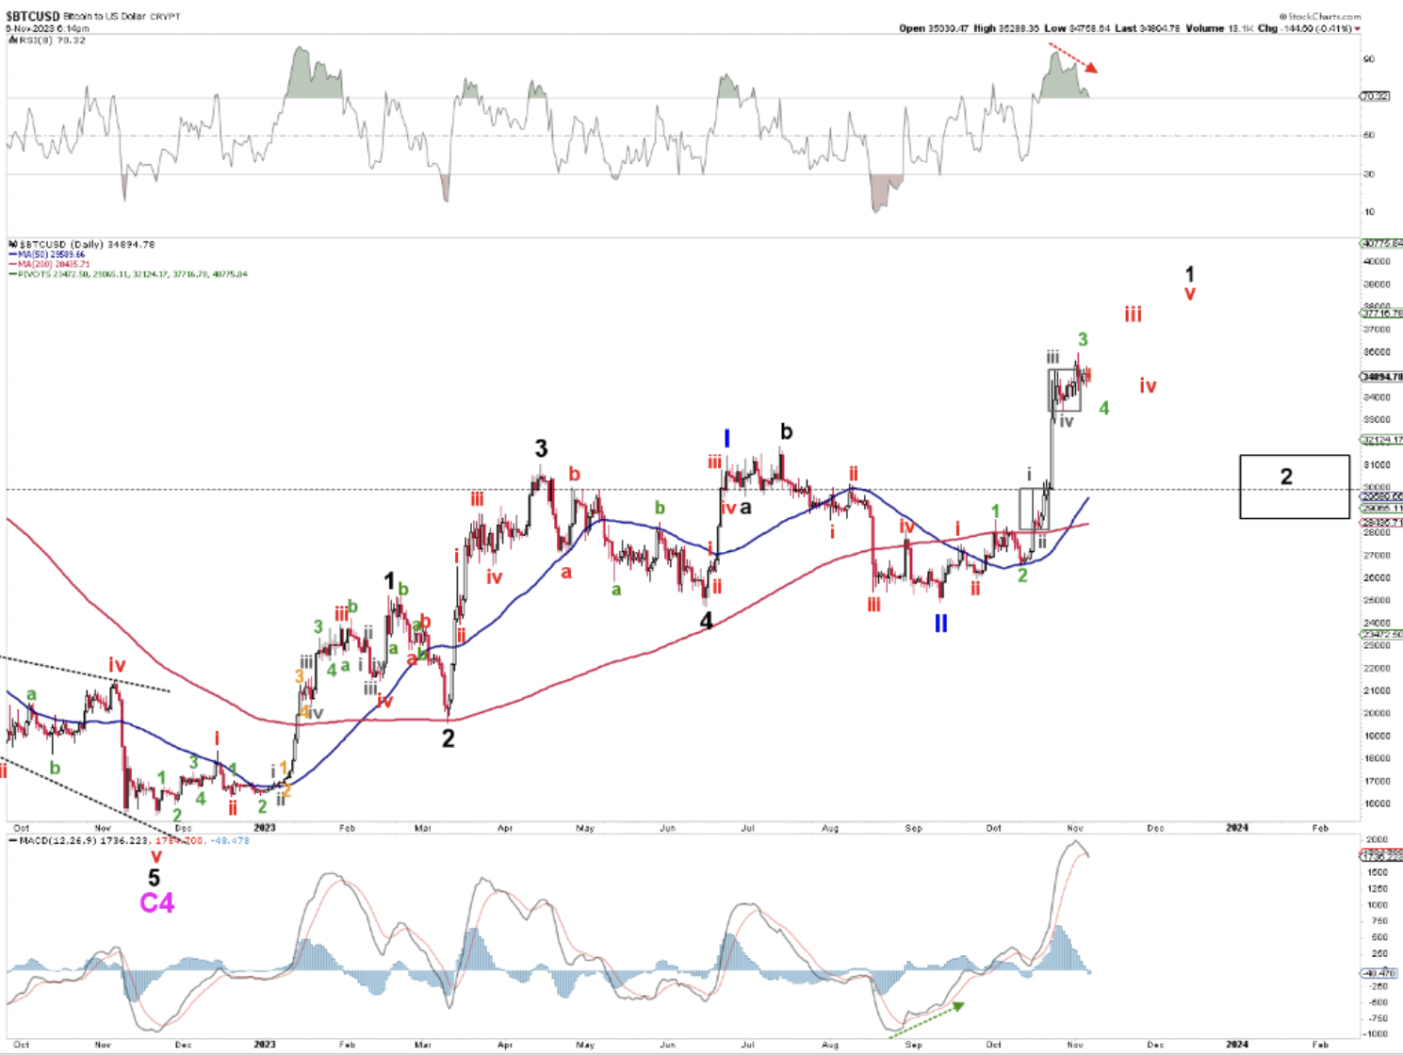
Task: Click the magenta 'C4' wave label
Action: pyautogui.click(x=157, y=903)
